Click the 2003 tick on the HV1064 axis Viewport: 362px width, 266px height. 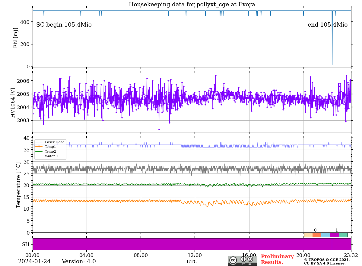tap(24, 120)
